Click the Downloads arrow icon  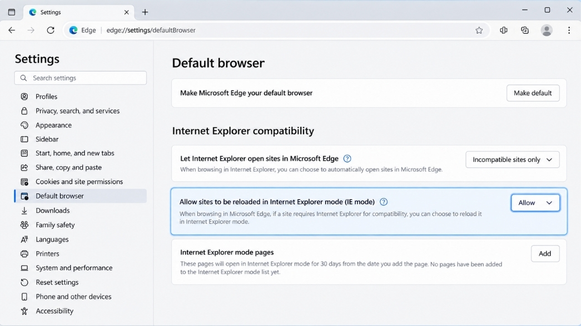[x=24, y=210]
